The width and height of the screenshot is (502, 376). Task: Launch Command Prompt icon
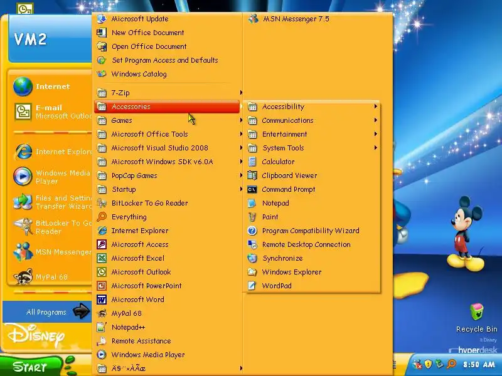252,190
